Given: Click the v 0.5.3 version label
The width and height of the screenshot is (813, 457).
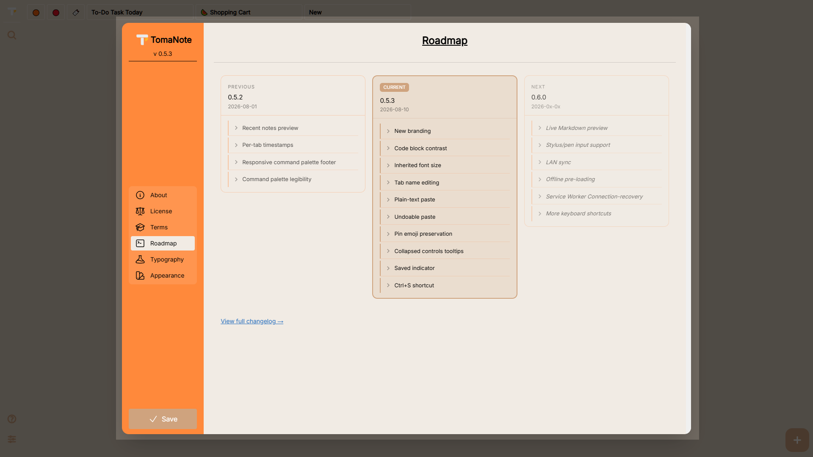Looking at the screenshot, I should (x=163, y=54).
